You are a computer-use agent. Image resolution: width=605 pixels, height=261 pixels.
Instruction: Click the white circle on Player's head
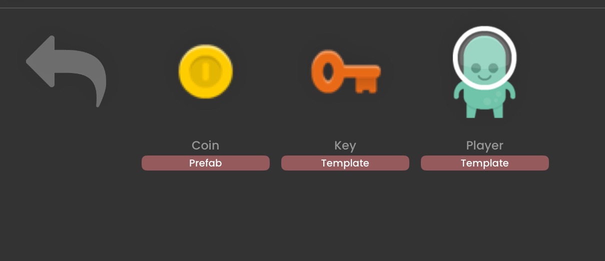pos(484,58)
